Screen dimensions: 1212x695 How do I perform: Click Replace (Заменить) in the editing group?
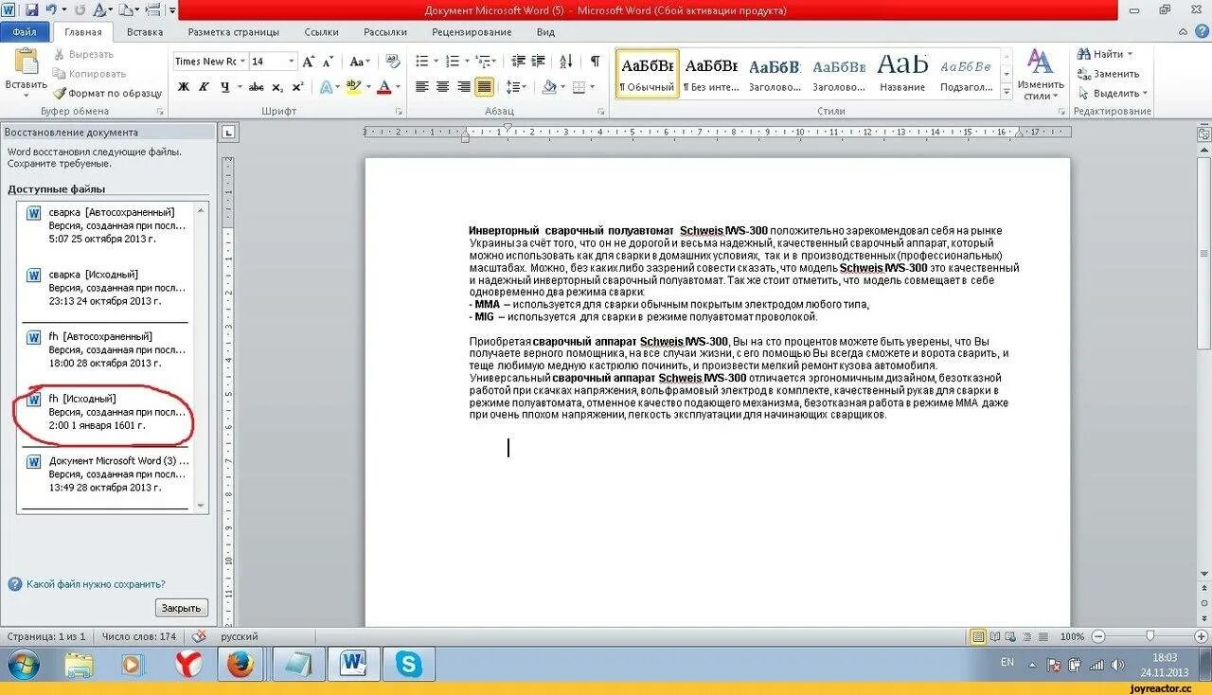1108,74
